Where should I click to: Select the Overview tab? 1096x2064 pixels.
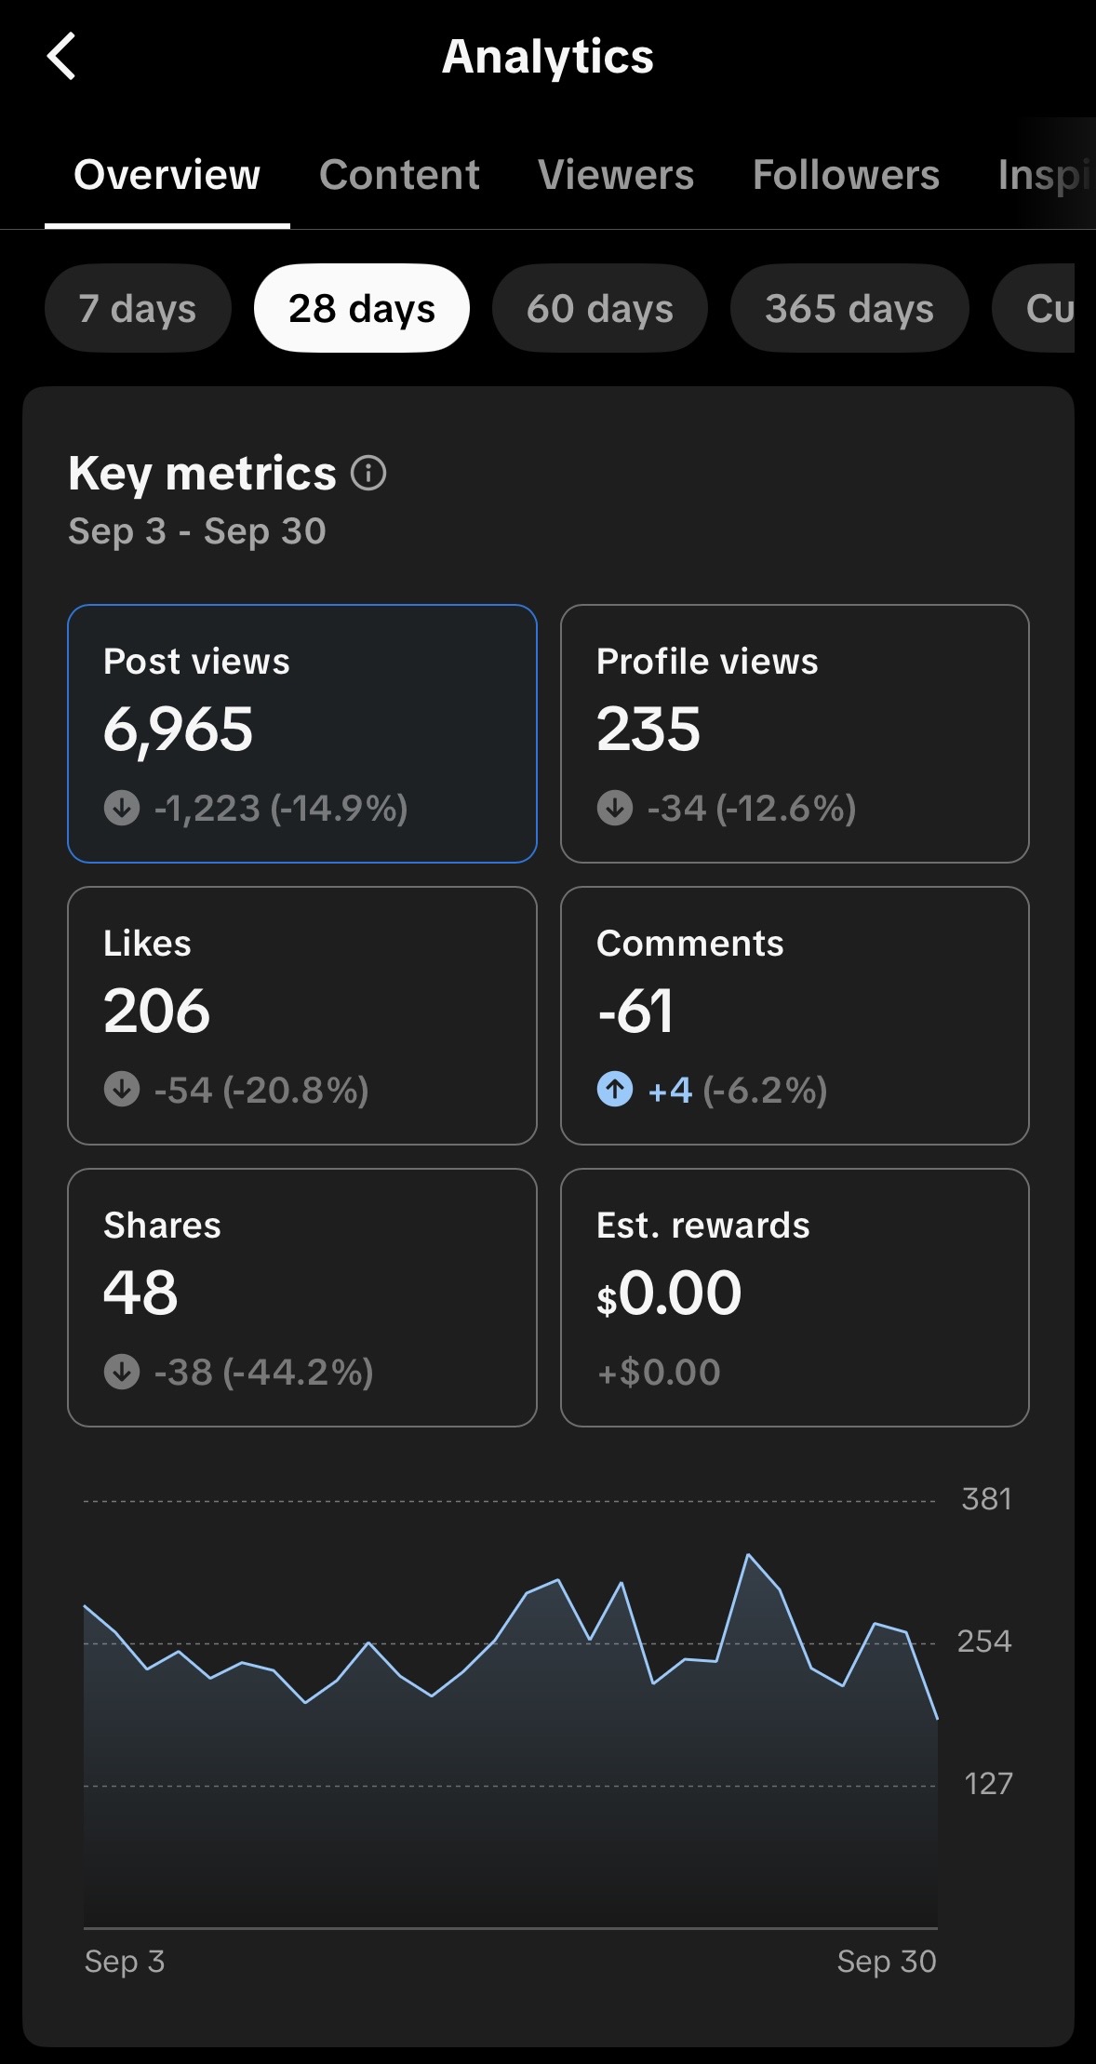click(x=167, y=175)
